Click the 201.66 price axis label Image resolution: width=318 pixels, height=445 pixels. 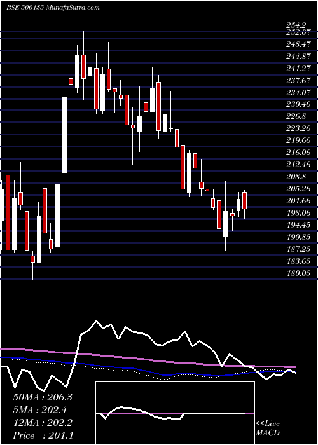click(x=299, y=200)
